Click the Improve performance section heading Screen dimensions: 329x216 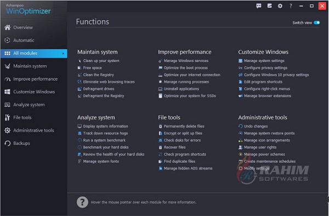[185, 52]
